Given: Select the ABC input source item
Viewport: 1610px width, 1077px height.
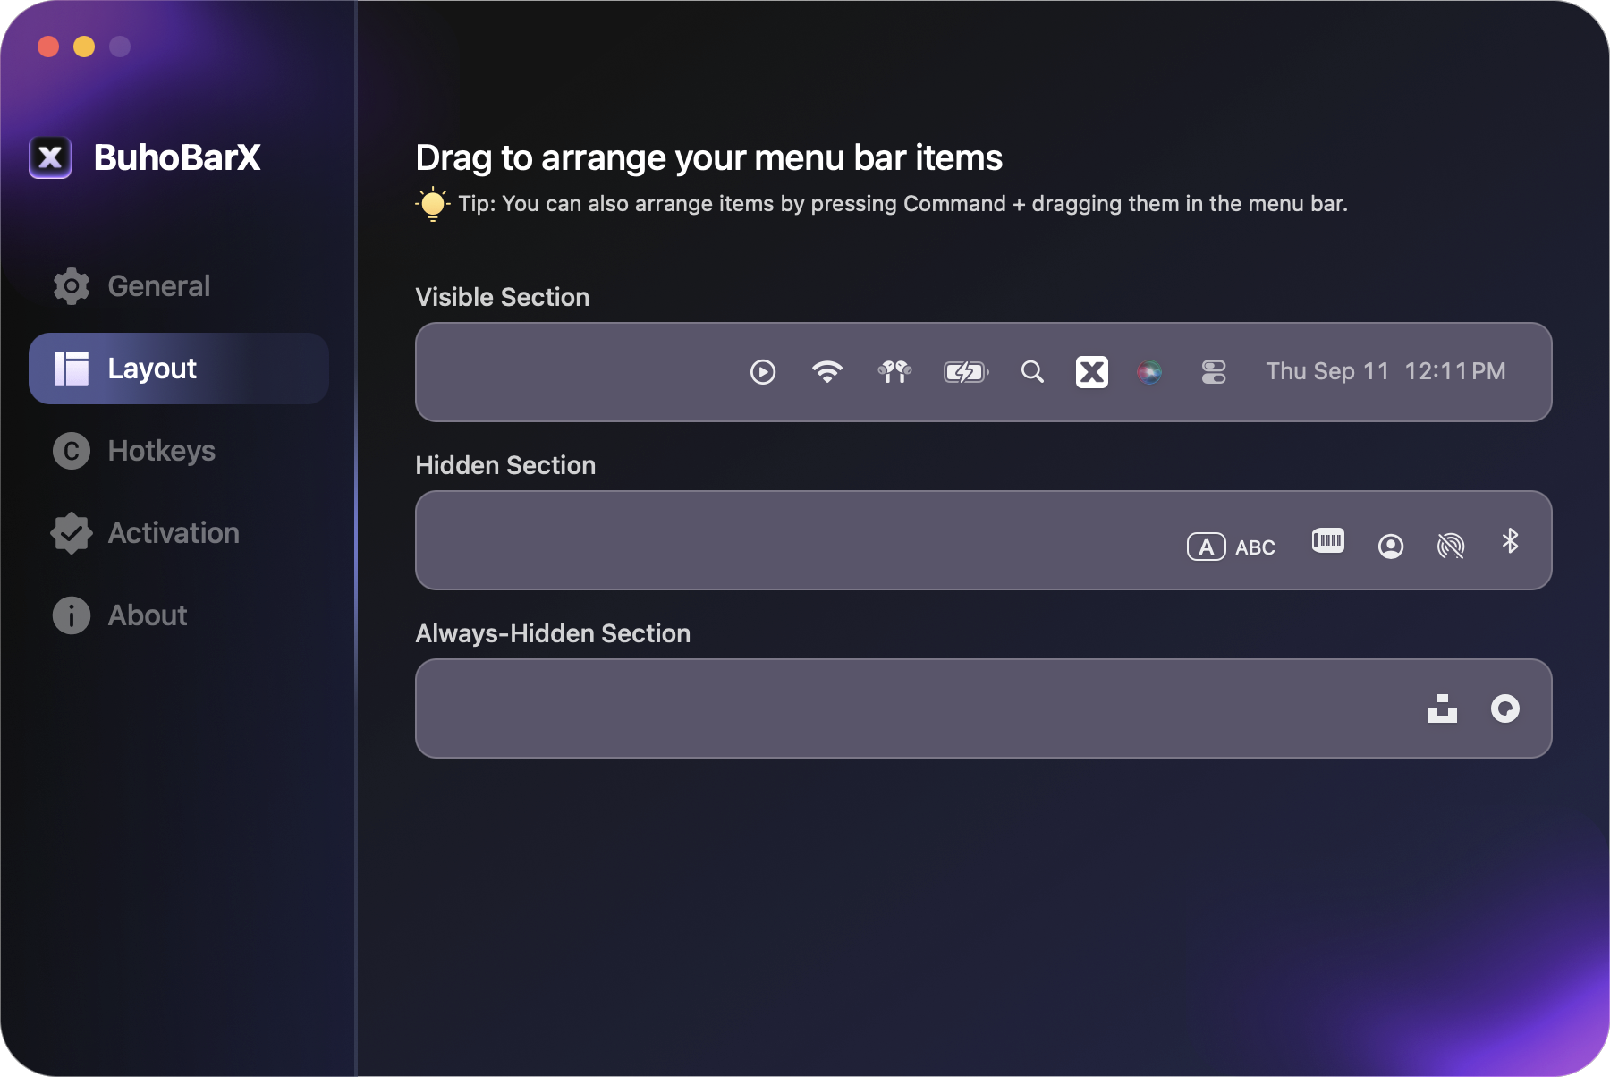Looking at the screenshot, I should pos(1231,547).
